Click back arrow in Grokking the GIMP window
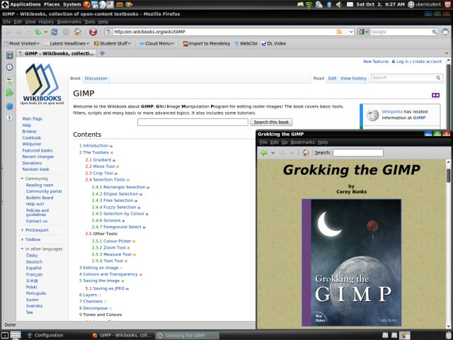Viewport: 453px width, 340px height. click(x=264, y=153)
